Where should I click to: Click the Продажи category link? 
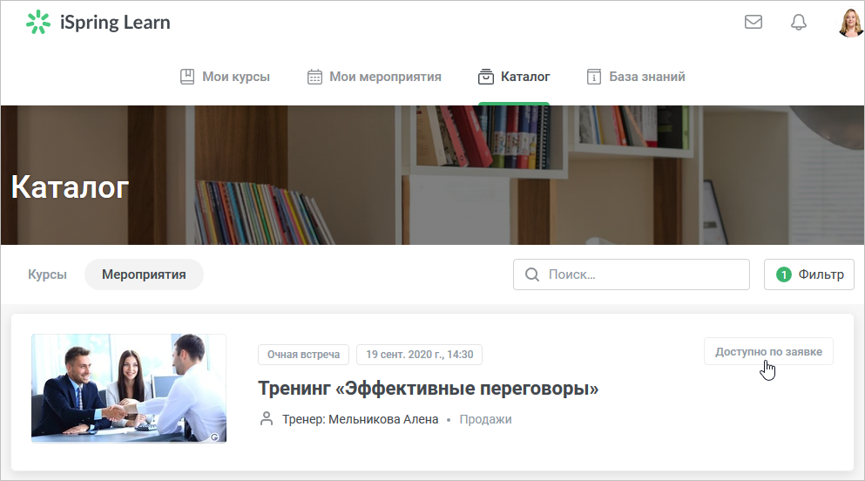click(x=485, y=419)
